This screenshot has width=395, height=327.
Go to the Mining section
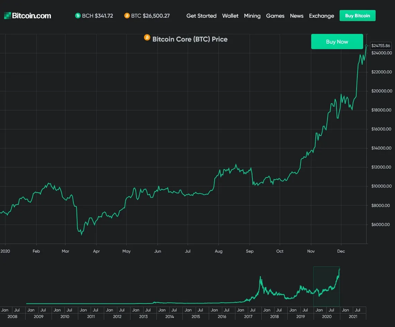pos(252,16)
